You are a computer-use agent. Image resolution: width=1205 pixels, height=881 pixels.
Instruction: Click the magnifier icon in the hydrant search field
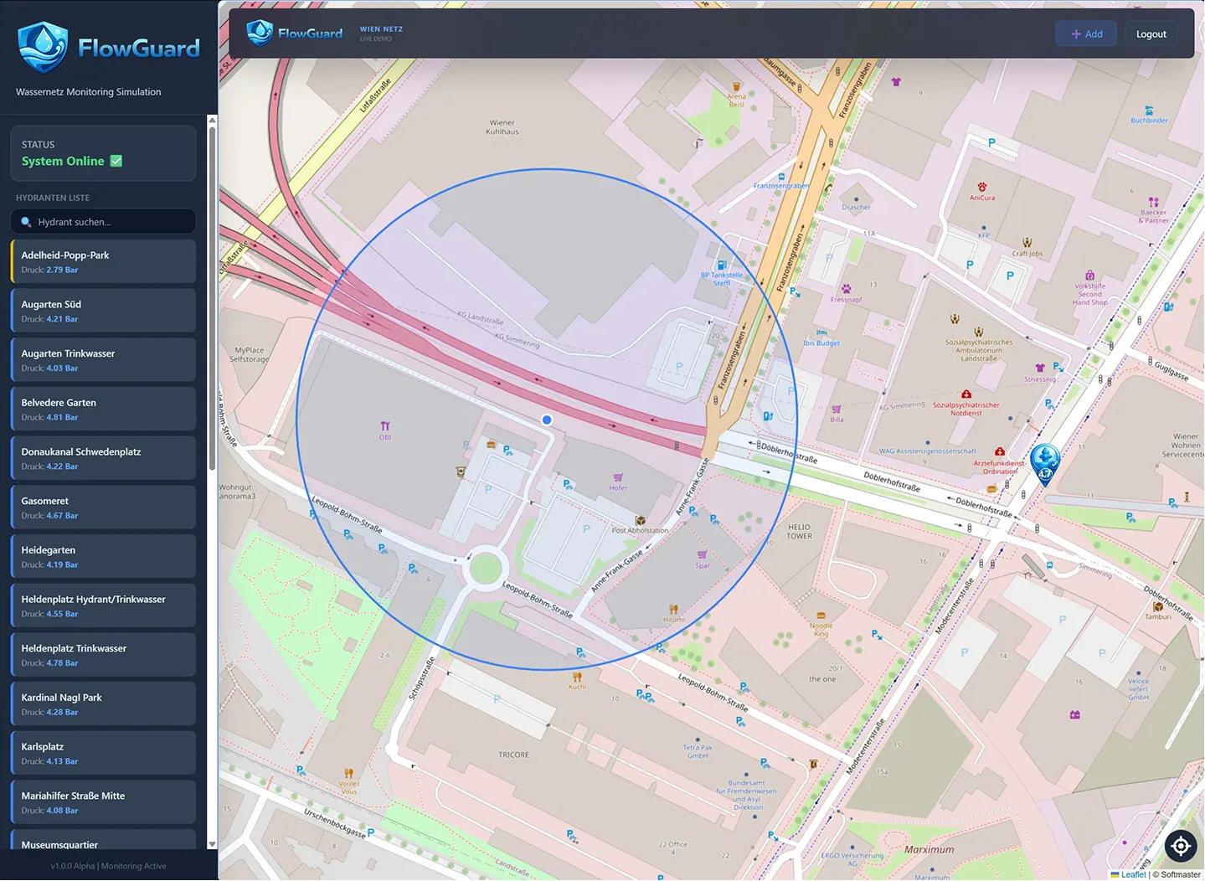tap(27, 222)
